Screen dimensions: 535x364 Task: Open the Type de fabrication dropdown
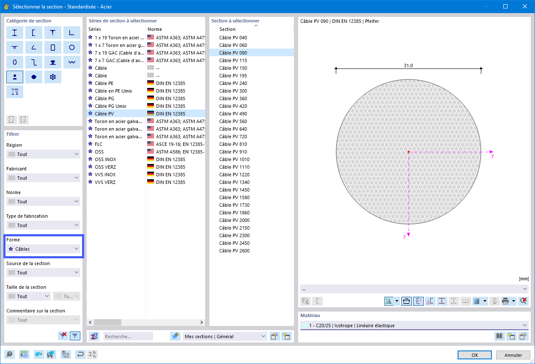click(43, 225)
